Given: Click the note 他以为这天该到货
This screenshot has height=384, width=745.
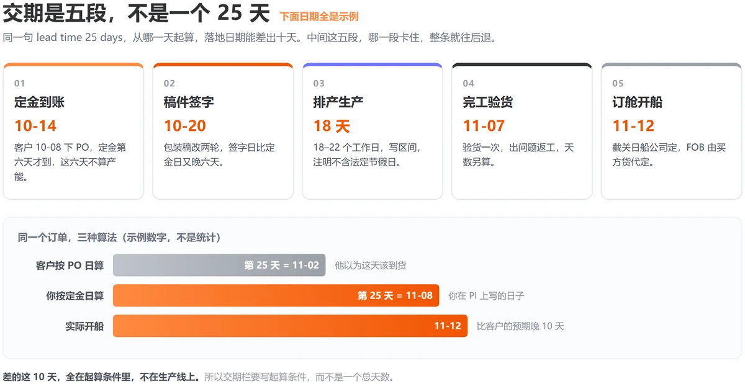Looking at the screenshot, I should 371,266.
